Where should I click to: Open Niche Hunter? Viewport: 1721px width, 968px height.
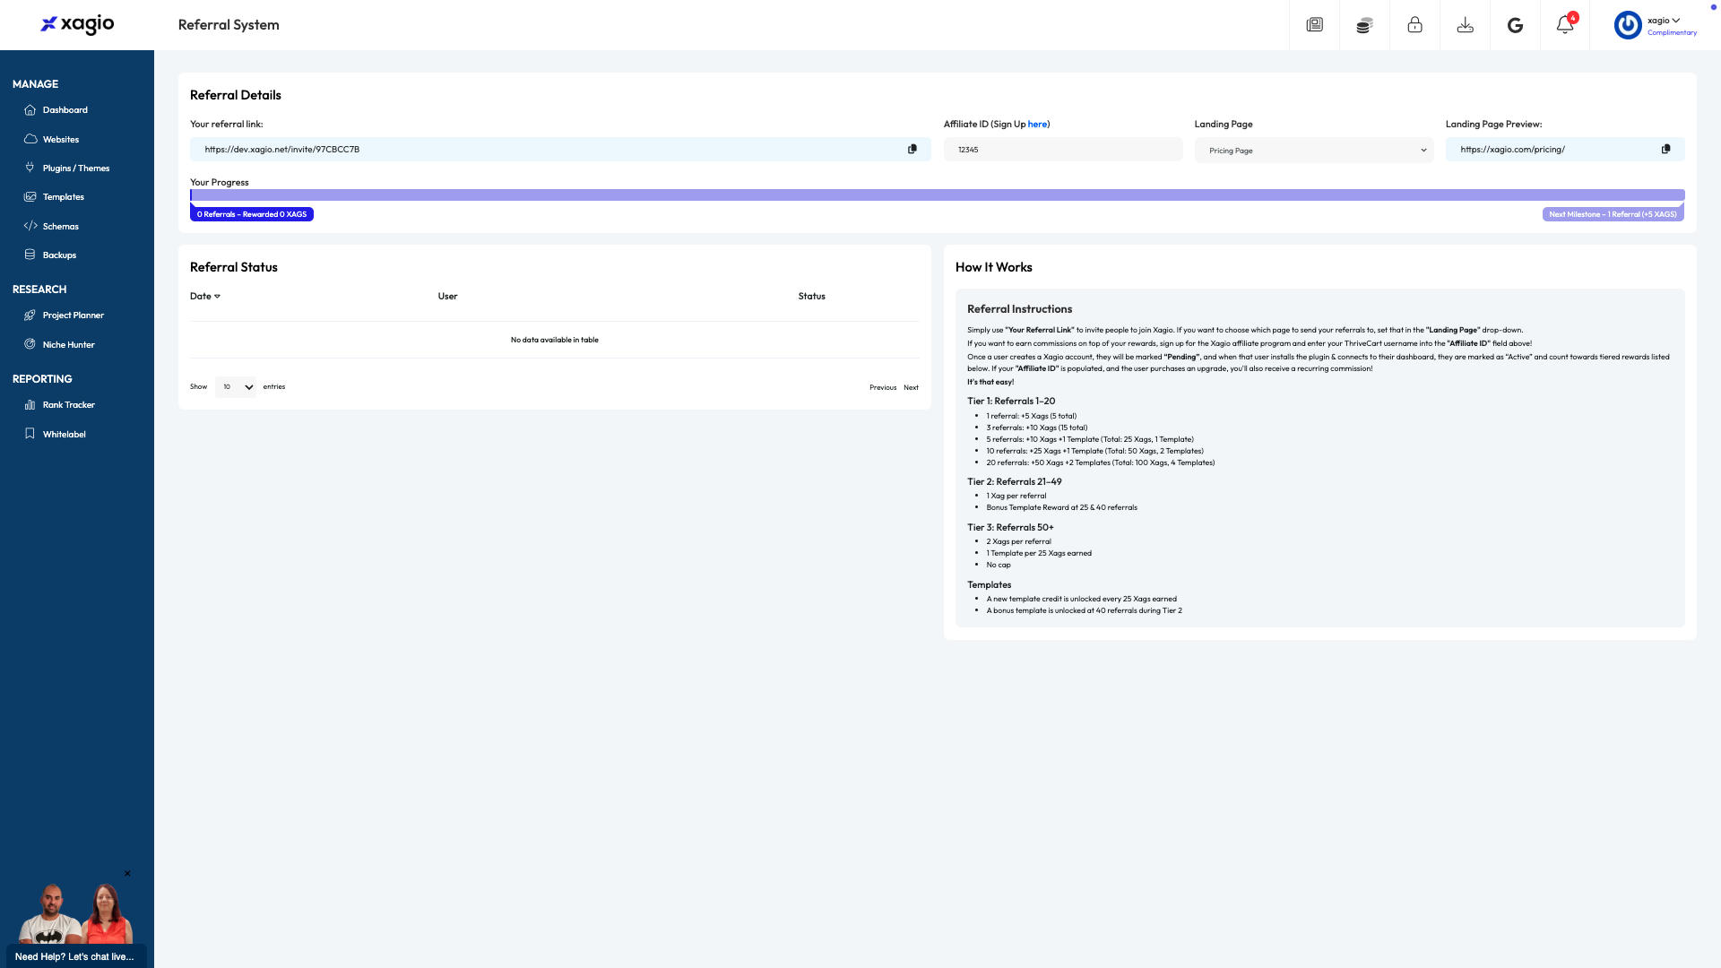[69, 345]
